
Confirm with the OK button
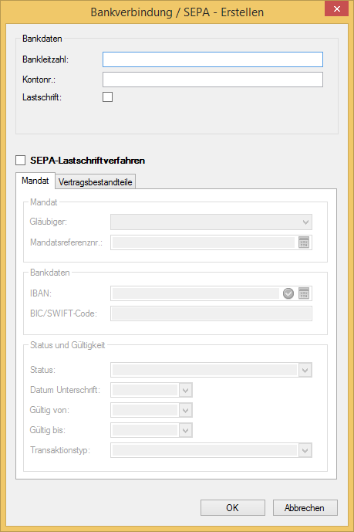pos(233,508)
